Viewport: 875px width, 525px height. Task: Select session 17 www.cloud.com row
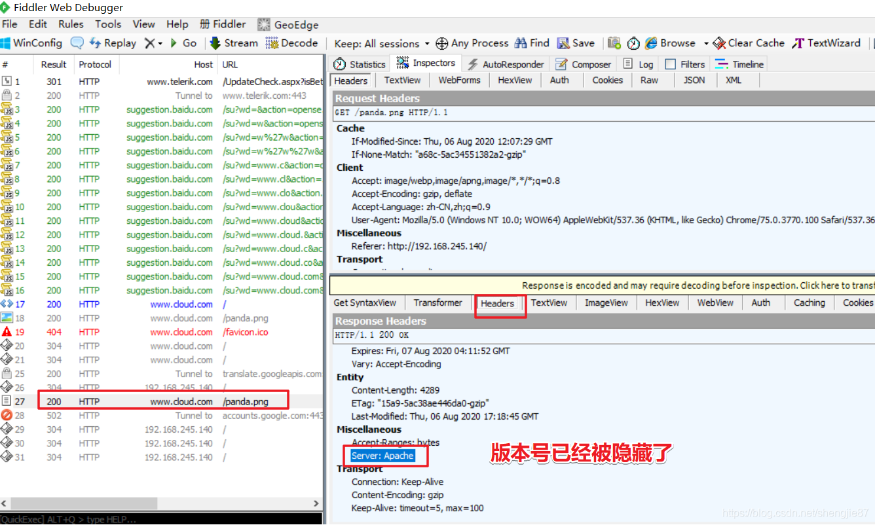click(x=162, y=304)
